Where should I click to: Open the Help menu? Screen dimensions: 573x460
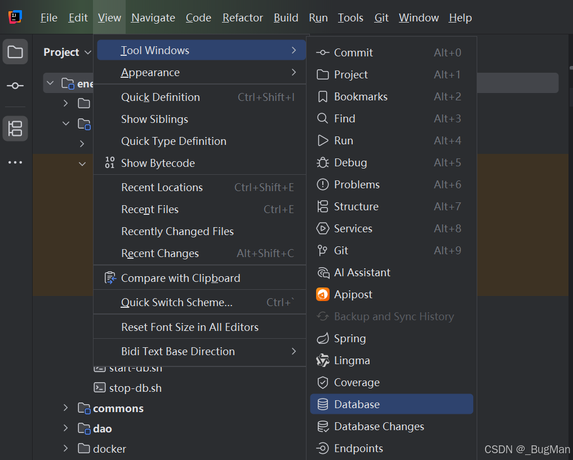tap(460, 17)
